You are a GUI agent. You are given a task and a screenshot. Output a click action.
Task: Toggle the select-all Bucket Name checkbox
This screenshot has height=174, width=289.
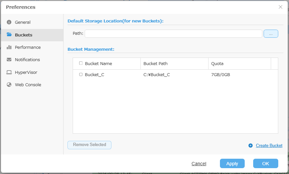[81, 63]
